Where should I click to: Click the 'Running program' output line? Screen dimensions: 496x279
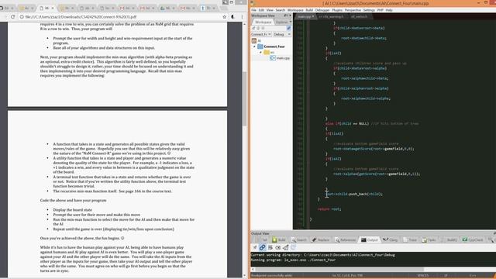point(293,260)
